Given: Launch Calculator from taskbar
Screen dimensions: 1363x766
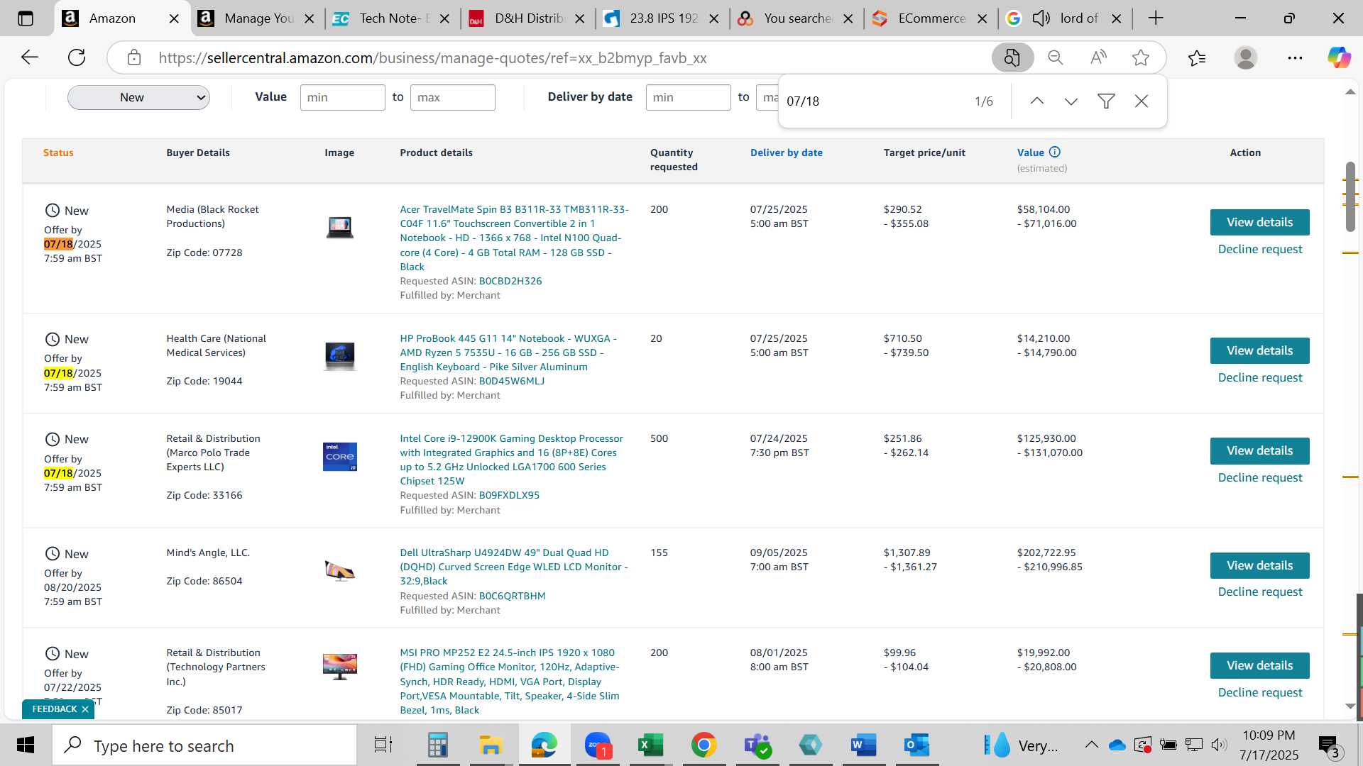Looking at the screenshot, I should pyautogui.click(x=437, y=745).
